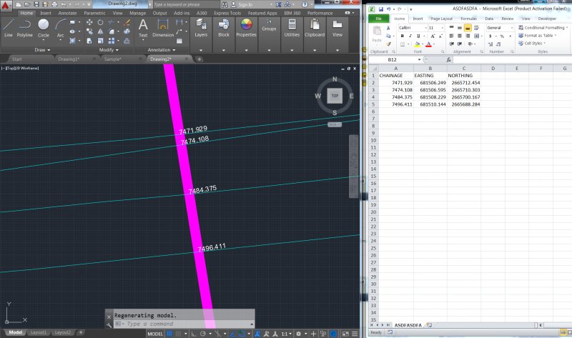Open Excel font size dropdown
572x338 pixels.
(x=442, y=28)
